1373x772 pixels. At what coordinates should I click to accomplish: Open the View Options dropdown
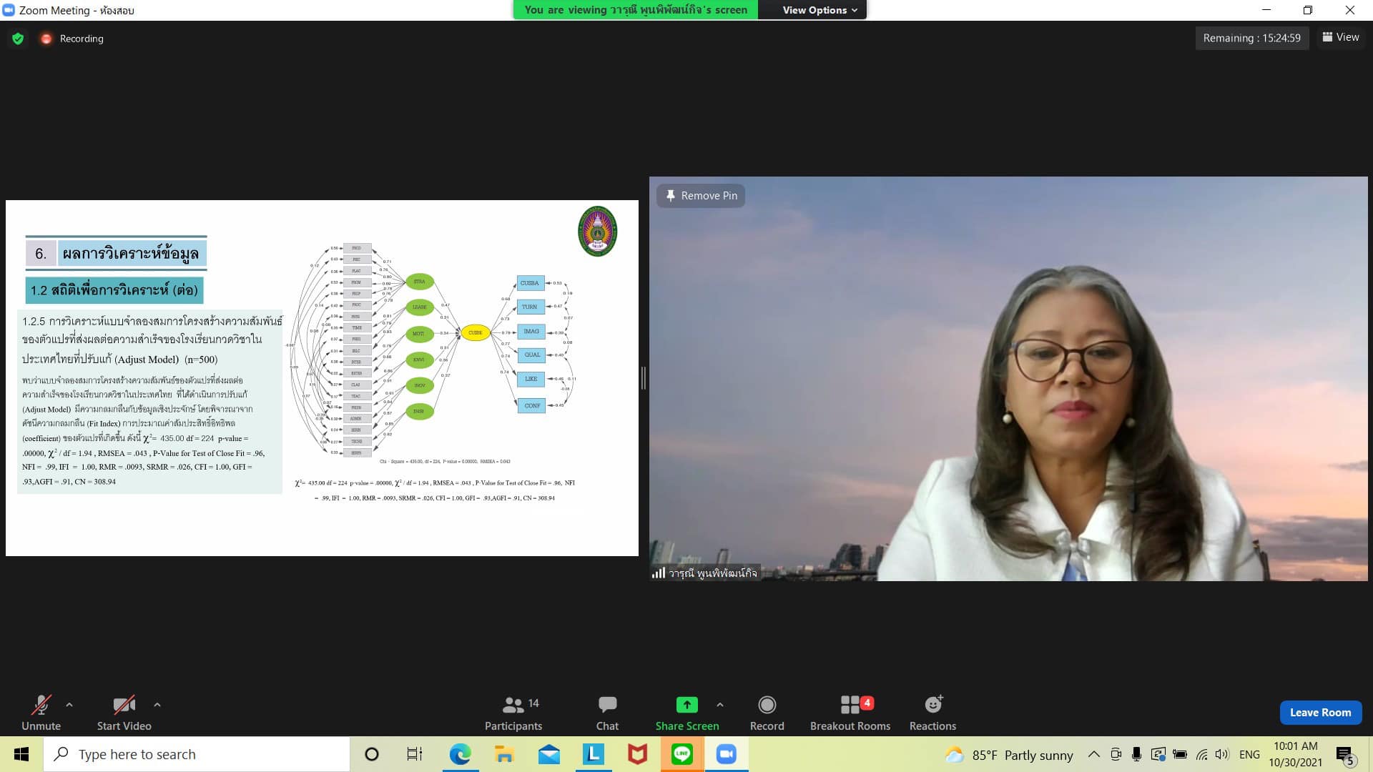point(819,10)
